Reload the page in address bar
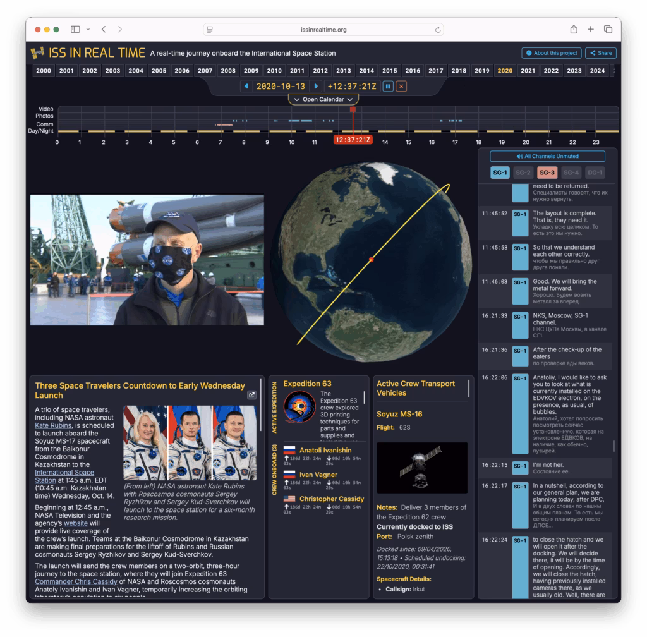This screenshot has width=647, height=637. [437, 30]
